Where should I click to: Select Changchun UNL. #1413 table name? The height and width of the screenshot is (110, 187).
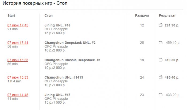tap(64, 77)
